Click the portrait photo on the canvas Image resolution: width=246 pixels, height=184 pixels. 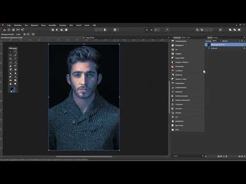(84, 97)
